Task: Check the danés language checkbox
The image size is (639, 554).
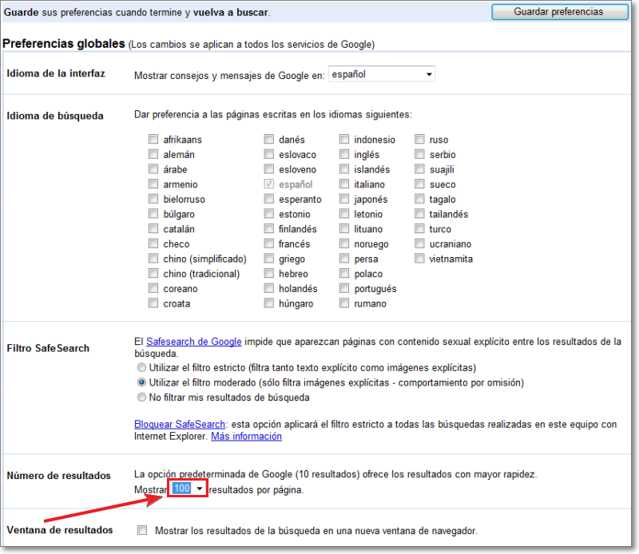Action: pos(269,140)
